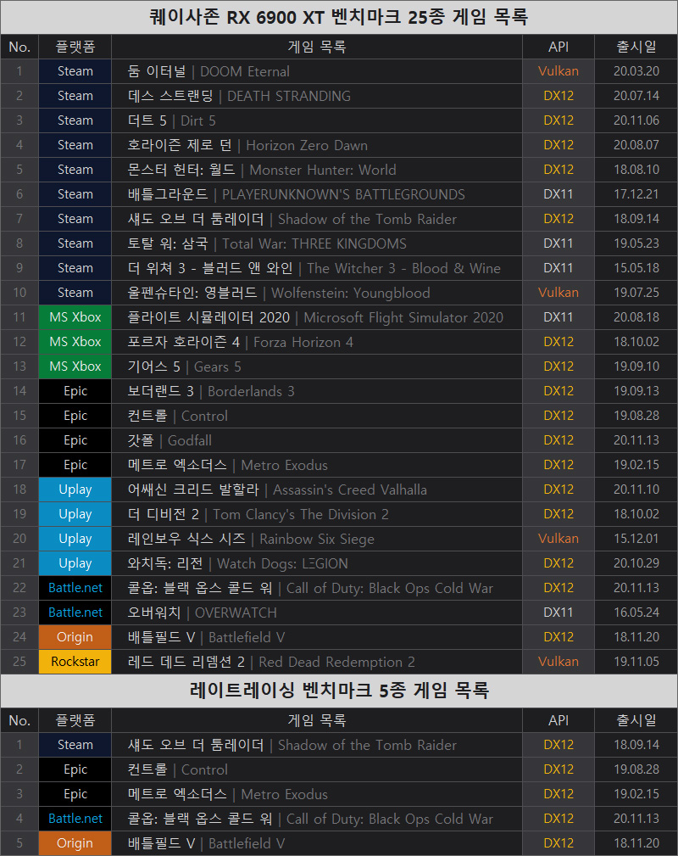Viewport: 678px width, 856px height.
Task: Click Origin platform cell in row 24
Action: coord(75,636)
